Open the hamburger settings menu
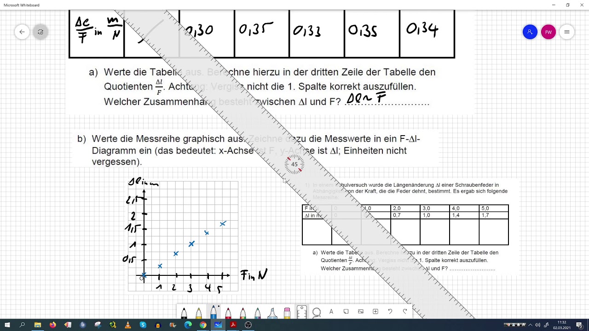Screen dimensions: 589x331 pos(567,32)
